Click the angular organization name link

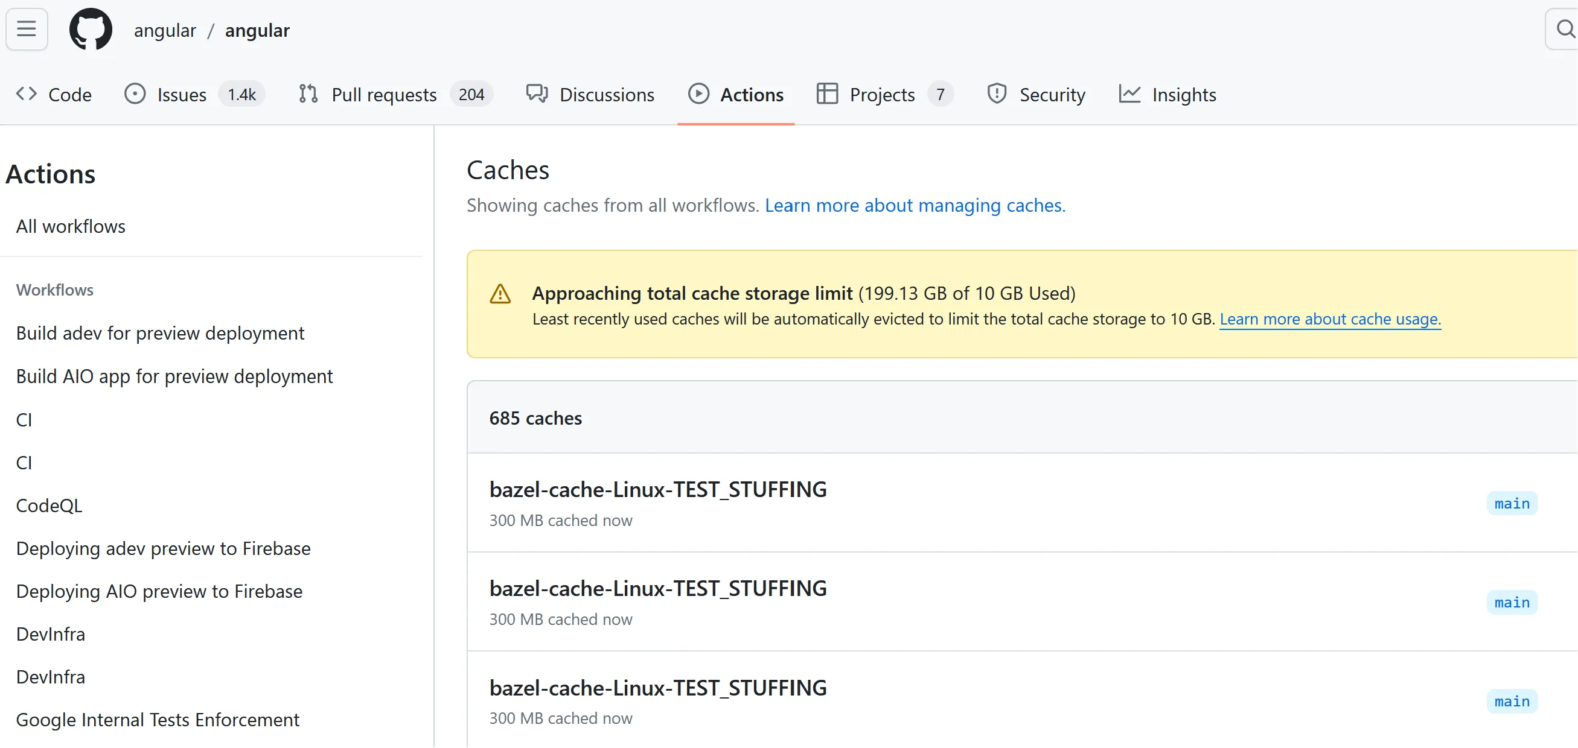pos(164,30)
